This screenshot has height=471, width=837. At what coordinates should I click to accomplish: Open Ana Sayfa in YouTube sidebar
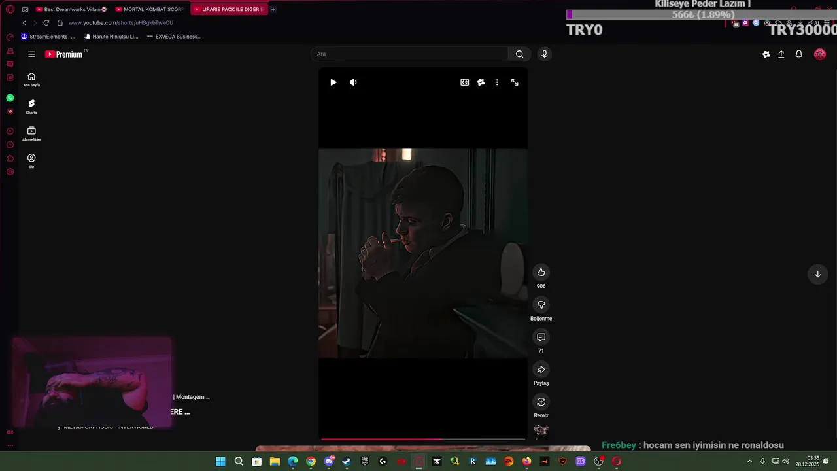click(x=31, y=79)
